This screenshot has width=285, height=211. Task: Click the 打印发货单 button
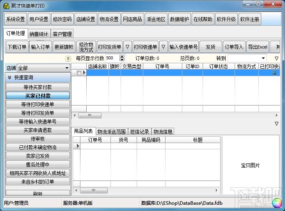point(110,47)
